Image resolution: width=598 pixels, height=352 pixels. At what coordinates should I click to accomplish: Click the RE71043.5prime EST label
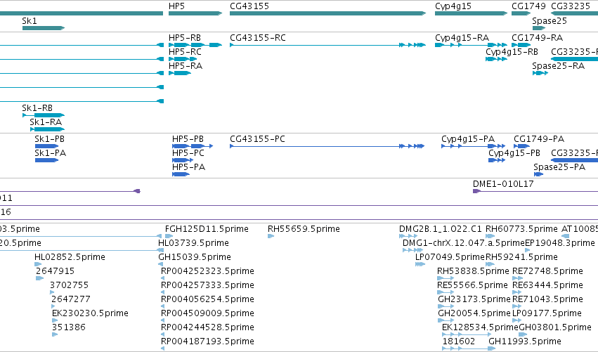tap(547, 299)
